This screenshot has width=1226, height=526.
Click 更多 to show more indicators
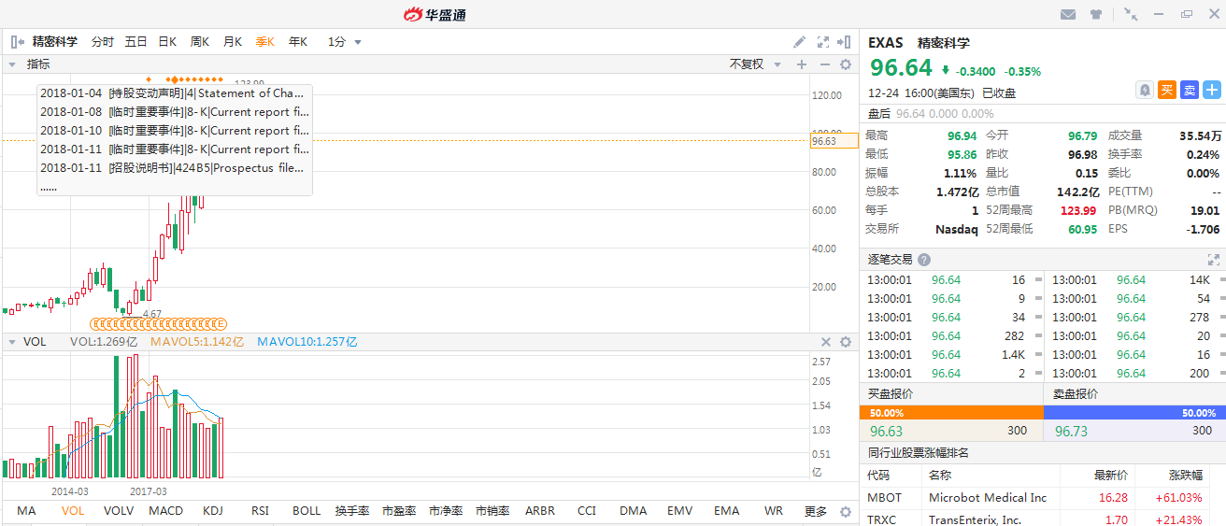click(816, 511)
